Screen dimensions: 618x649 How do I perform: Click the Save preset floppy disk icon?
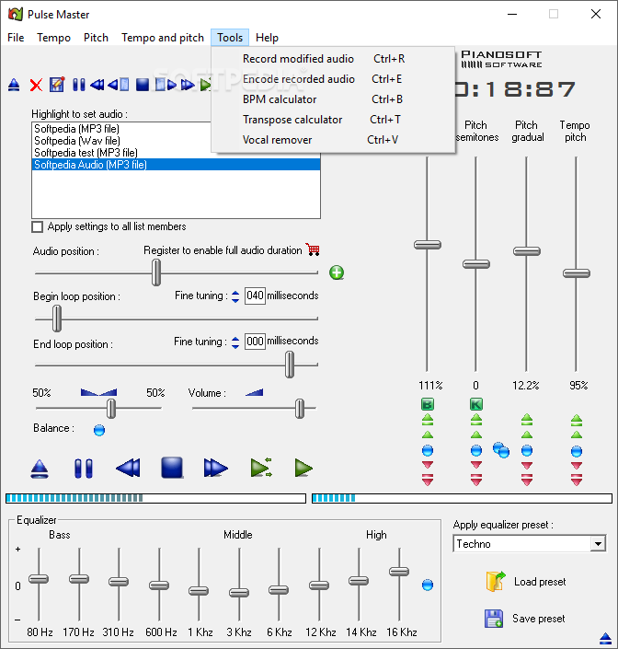(x=494, y=619)
